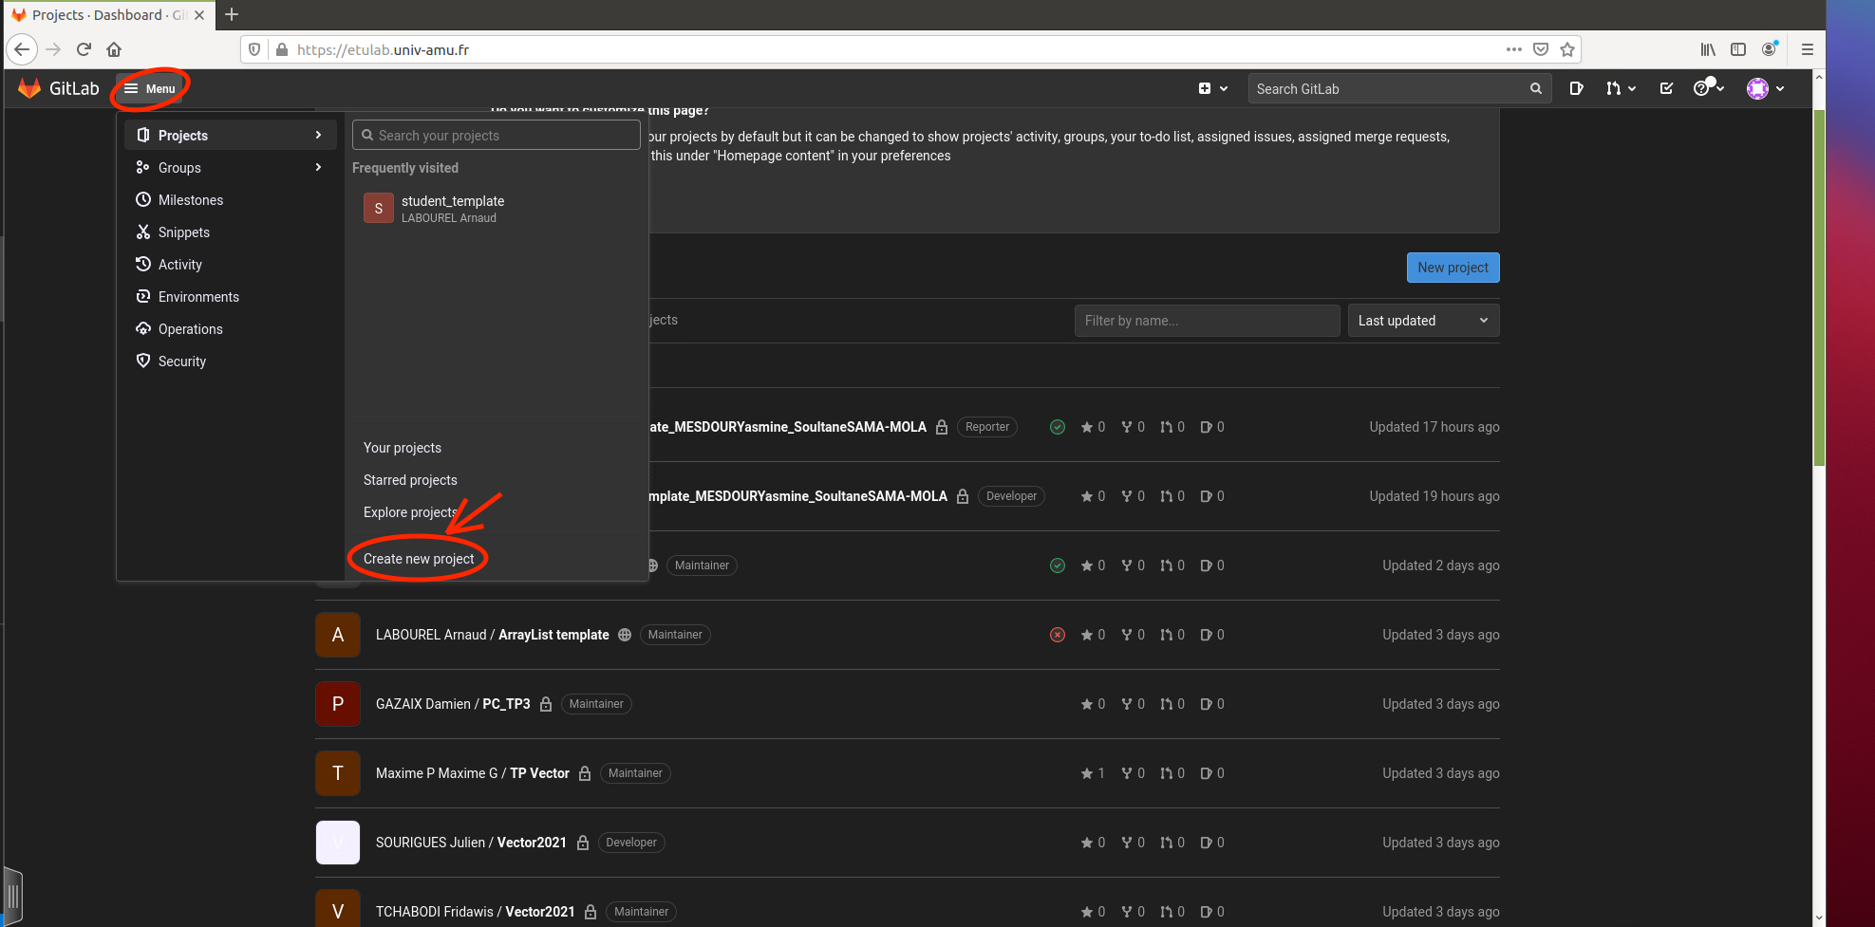Expand the create new plus dropdown
The image size is (1875, 927).
1212,88
